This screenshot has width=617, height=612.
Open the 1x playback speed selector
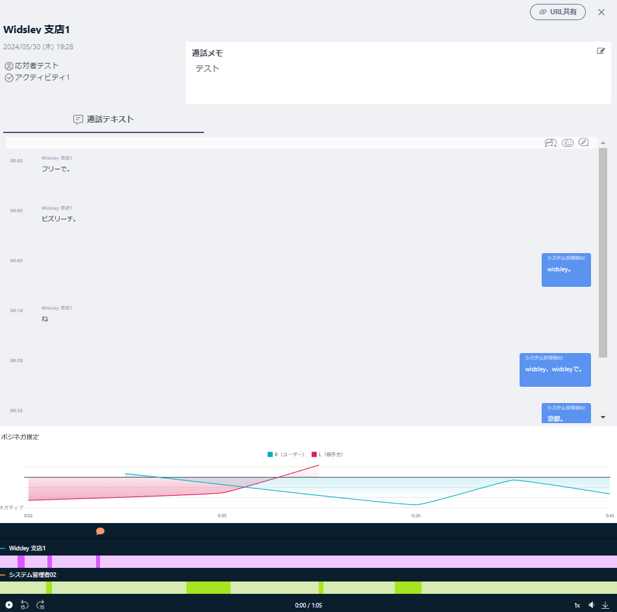click(577, 605)
